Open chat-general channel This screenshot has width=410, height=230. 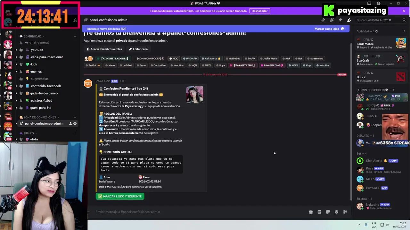(x=47, y=42)
